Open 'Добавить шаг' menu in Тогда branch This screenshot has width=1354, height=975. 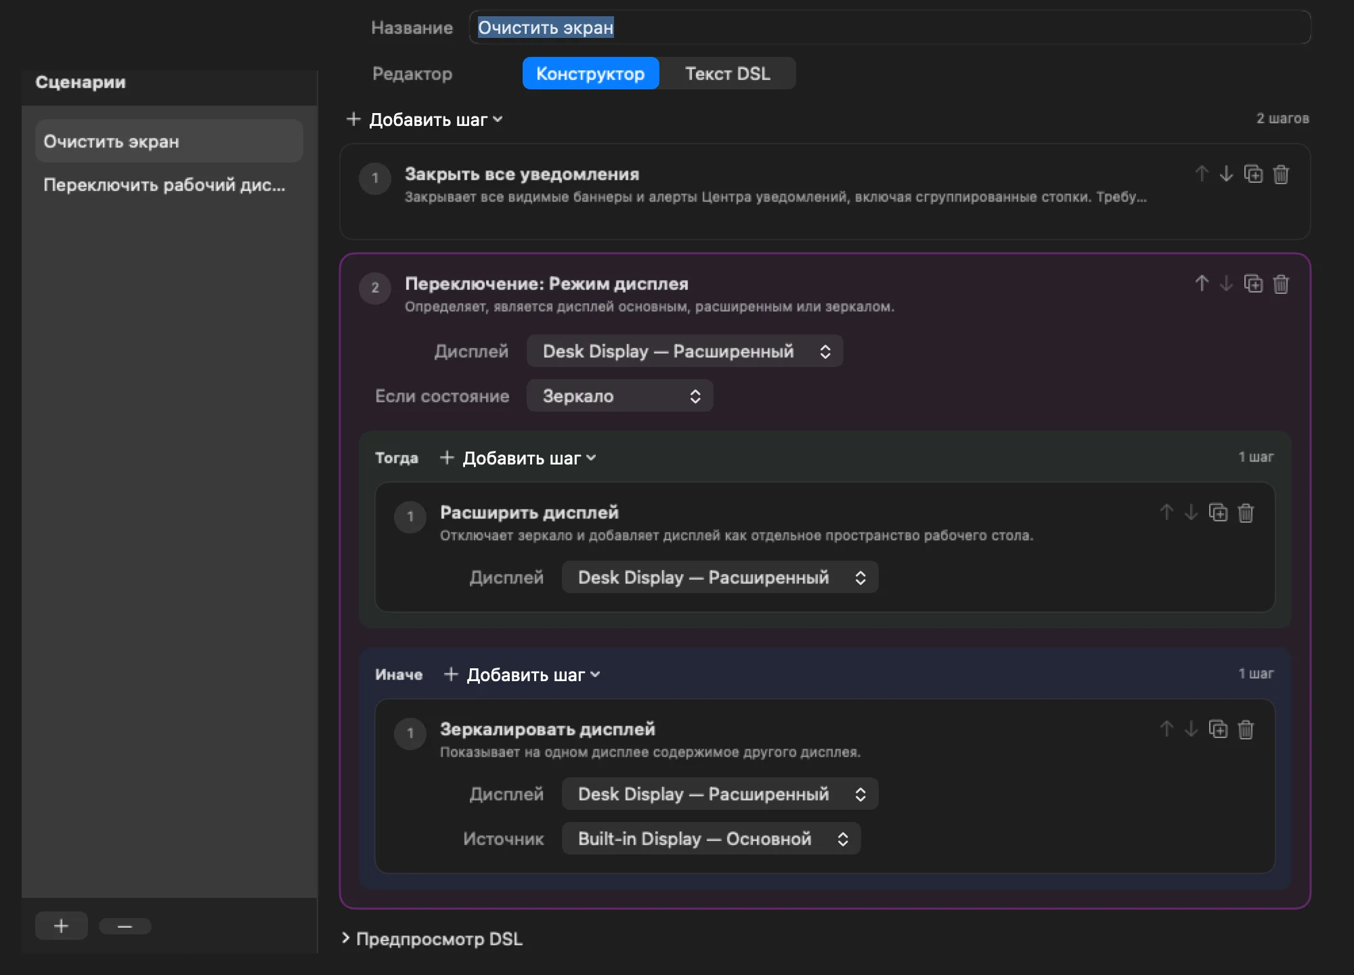click(519, 458)
